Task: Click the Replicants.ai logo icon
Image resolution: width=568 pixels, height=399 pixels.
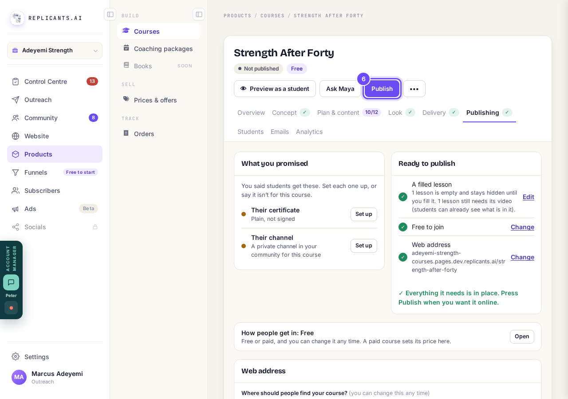Action: 17,18
